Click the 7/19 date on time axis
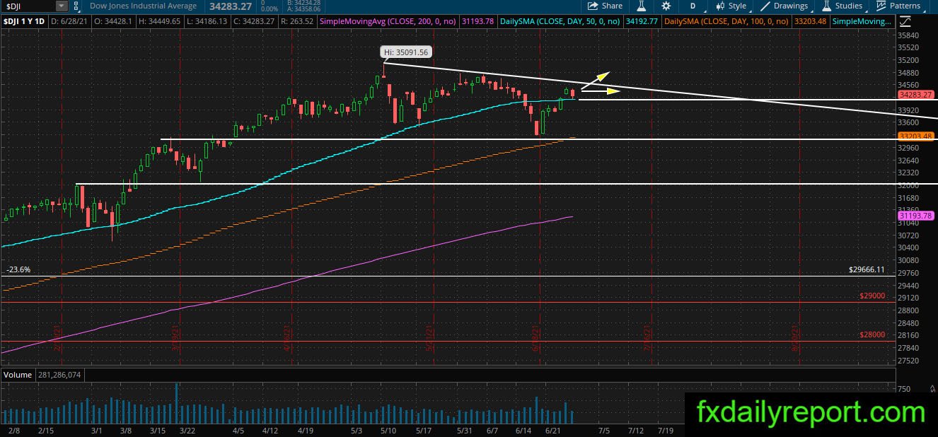Viewport: 938px width, 437px height. coord(666,430)
